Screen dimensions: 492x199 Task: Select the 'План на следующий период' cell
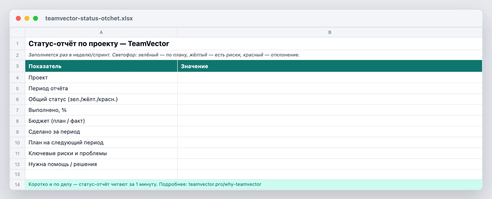(x=101, y=143)
